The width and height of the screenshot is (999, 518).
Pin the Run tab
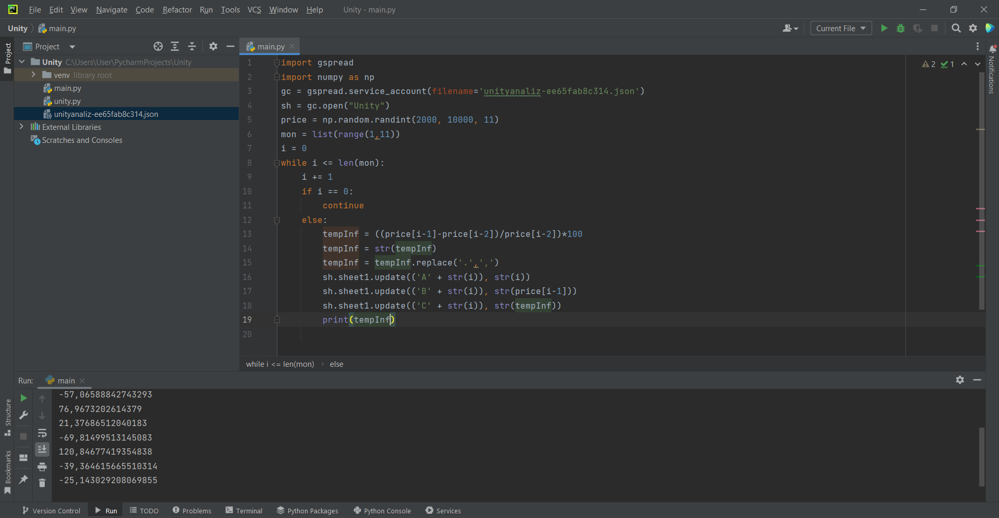coord(23,479)
